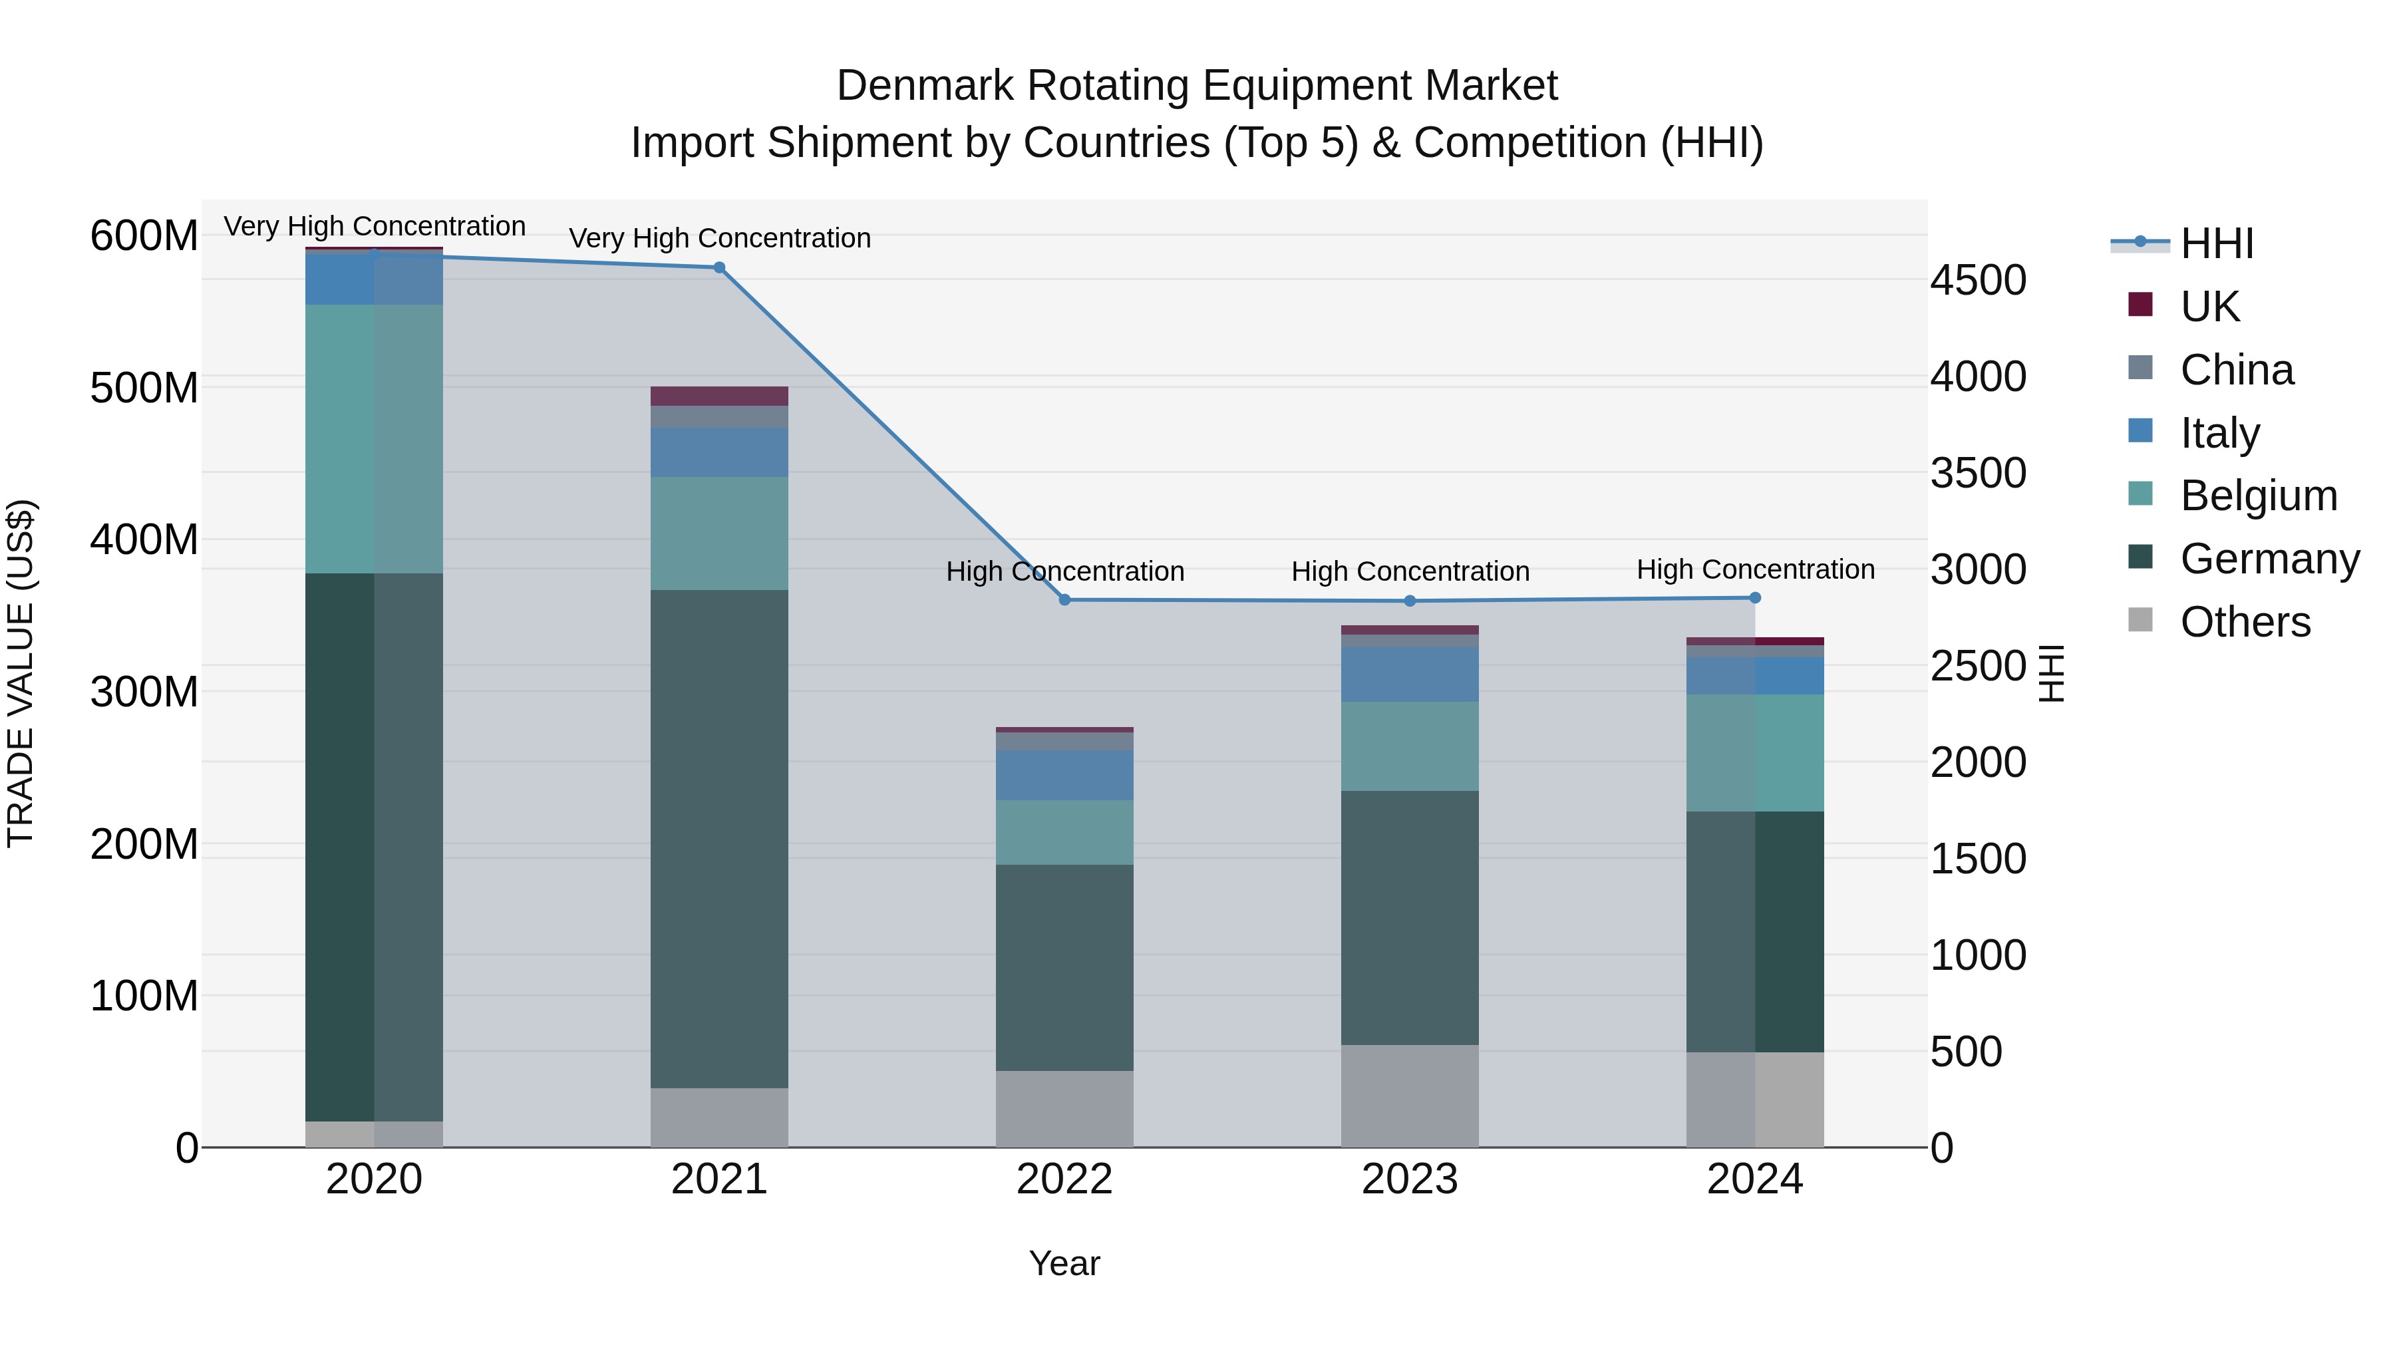
Task: Click the Germany segment of 2021 bar
Action: 718,839
